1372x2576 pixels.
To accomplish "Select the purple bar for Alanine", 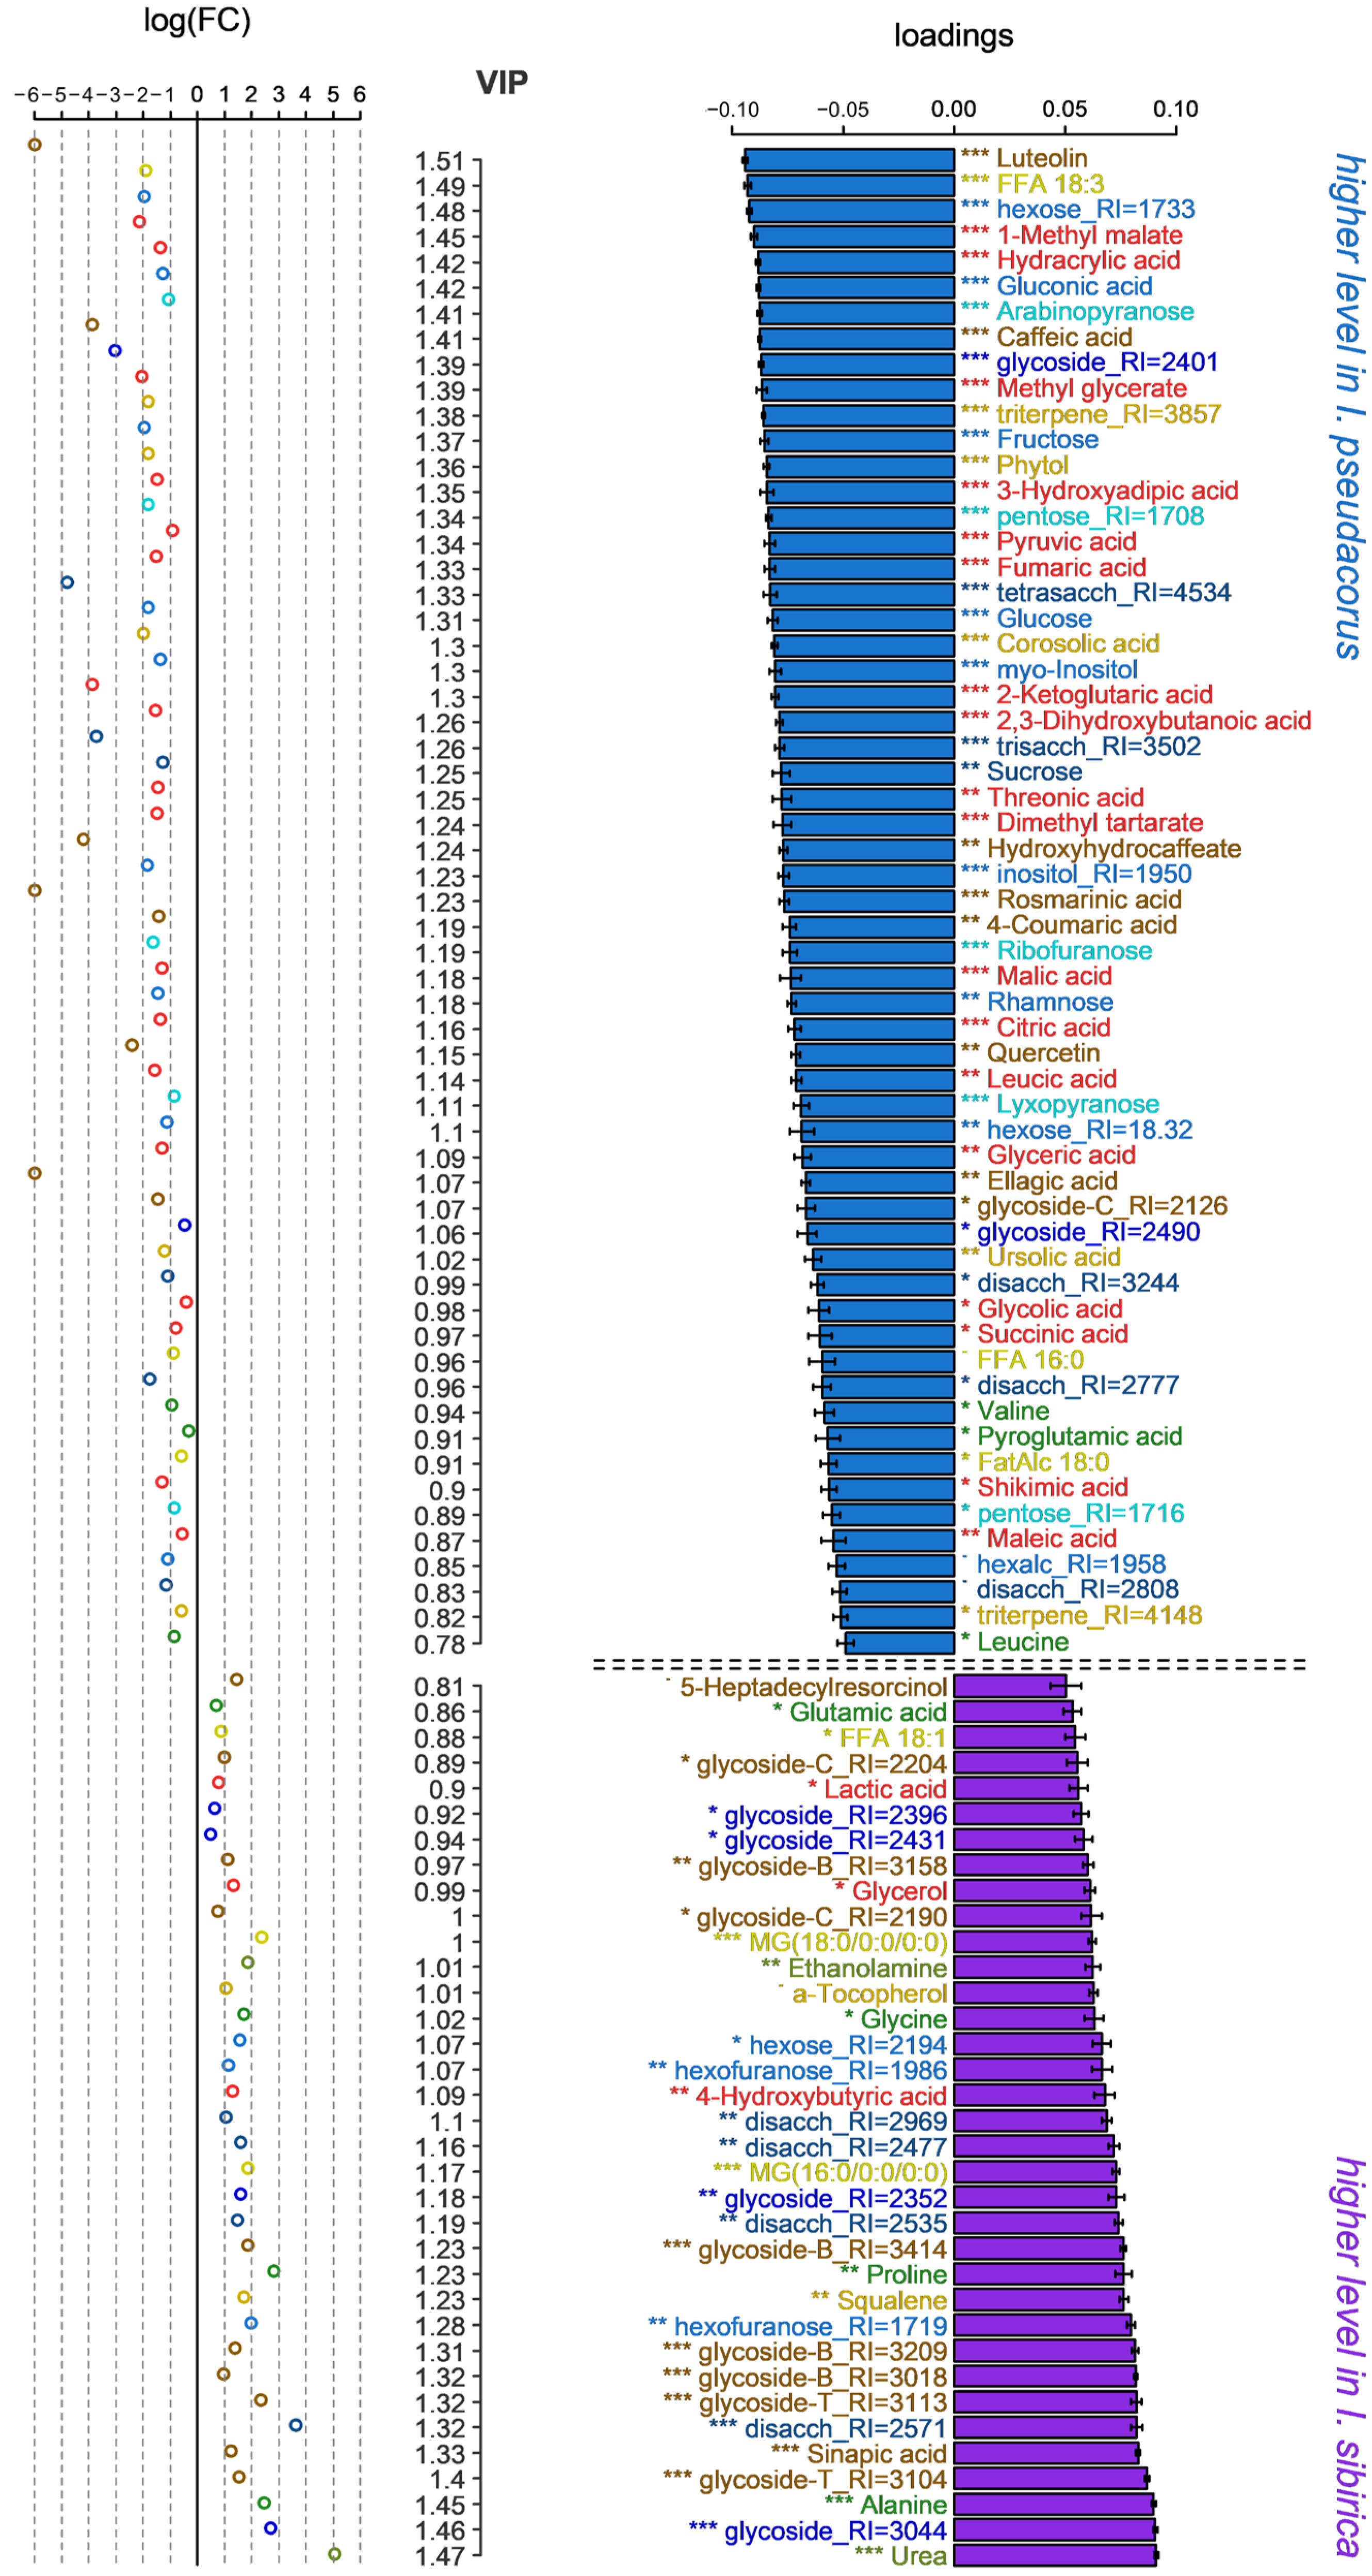I will 1053,2505.
